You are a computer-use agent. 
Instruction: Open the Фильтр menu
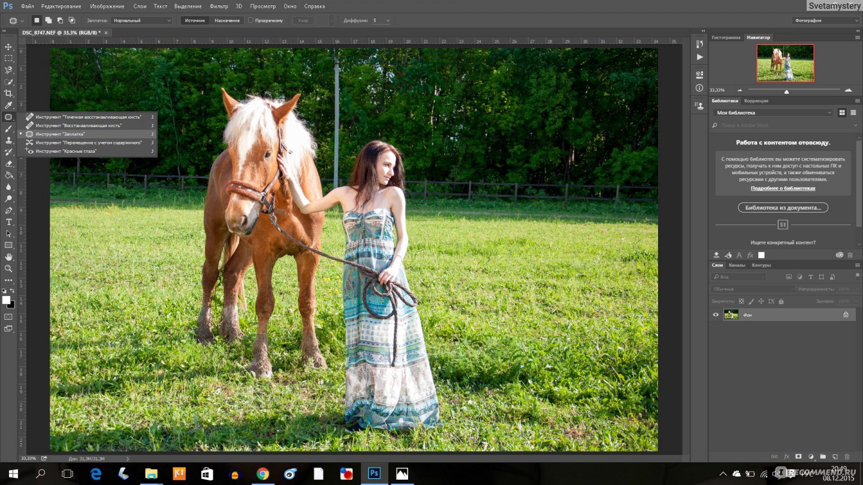[x=219, y=6]
